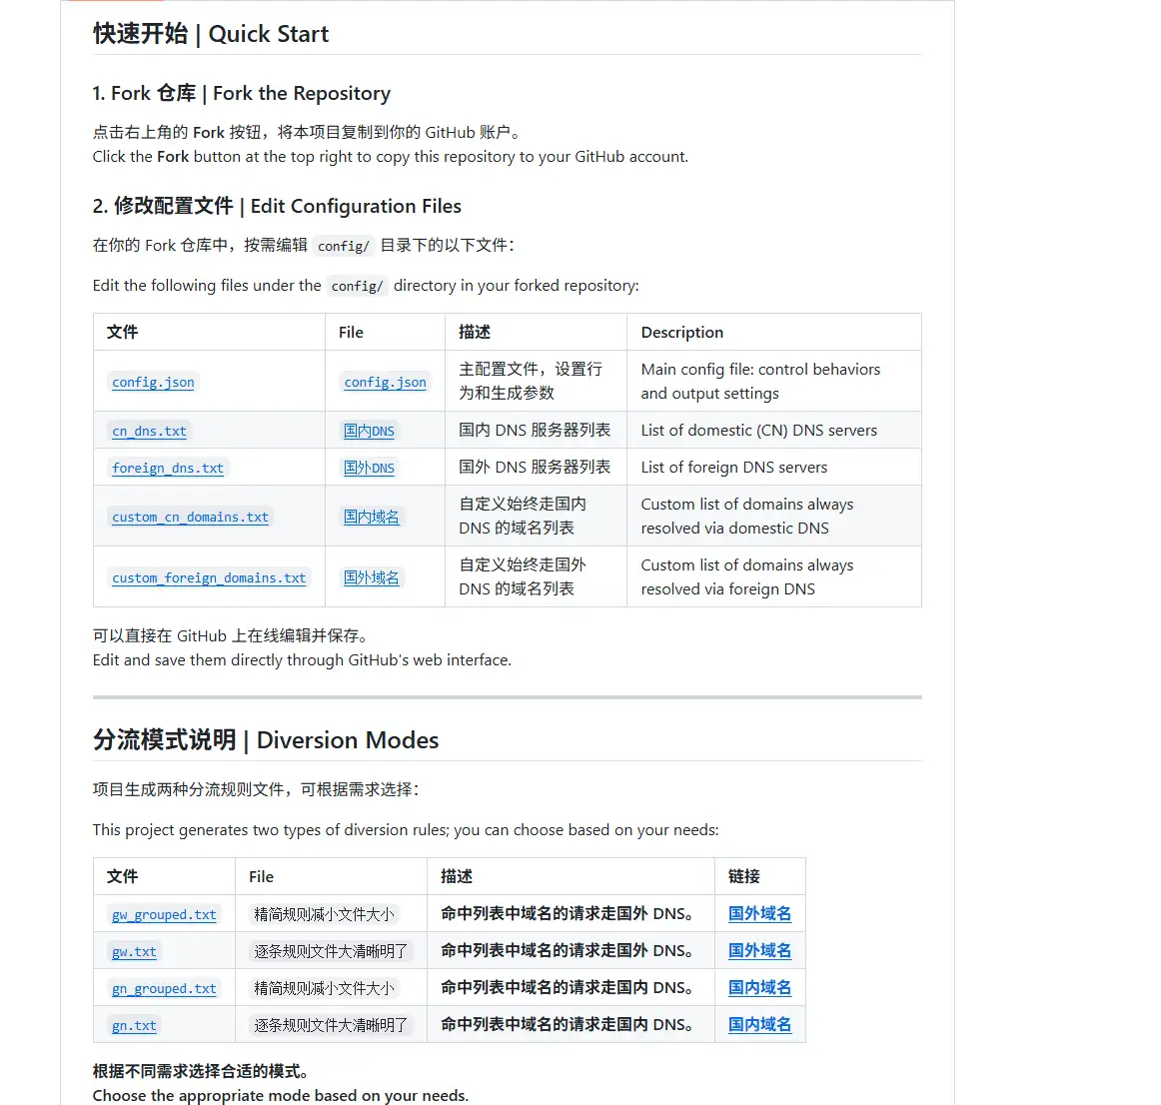Viewport: 1161px width, 1105px height.
Task: Select the 分流模式说明 Diversion Modes heading
Action: pyautogui.click(x=265, y=740)
